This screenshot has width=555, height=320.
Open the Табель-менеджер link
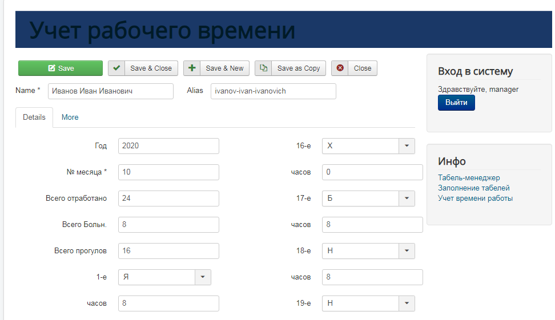click(469, 178)
